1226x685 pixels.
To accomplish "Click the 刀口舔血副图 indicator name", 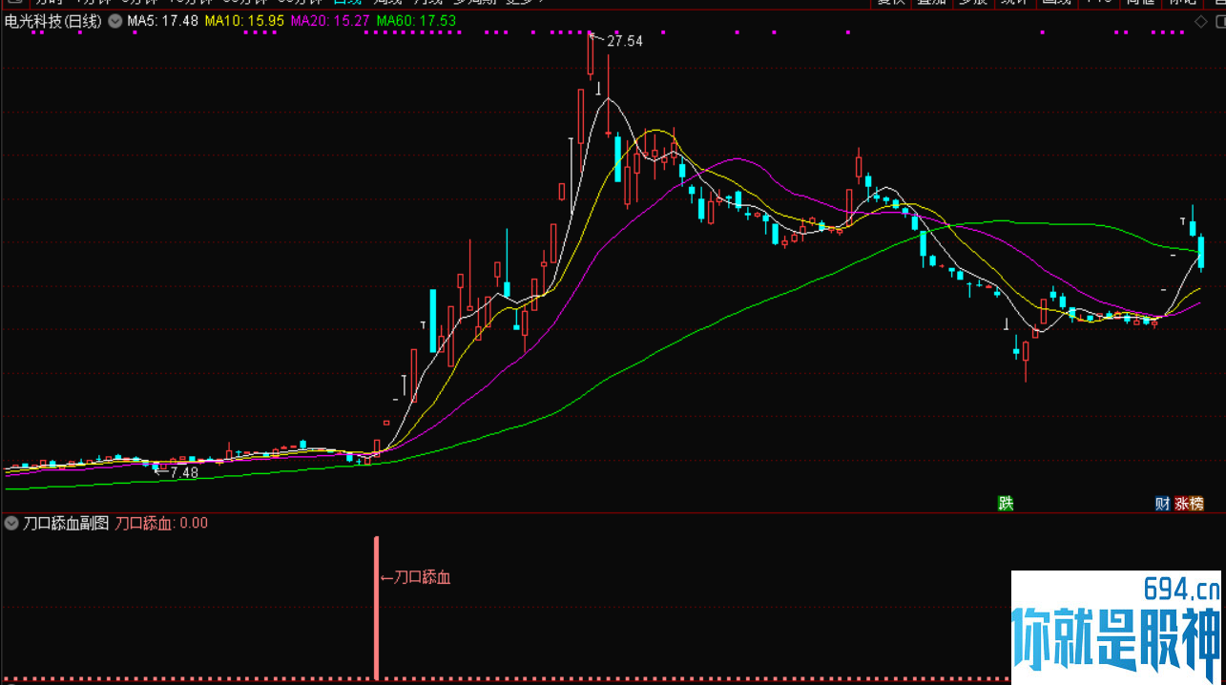I will (x=66, y=523).
